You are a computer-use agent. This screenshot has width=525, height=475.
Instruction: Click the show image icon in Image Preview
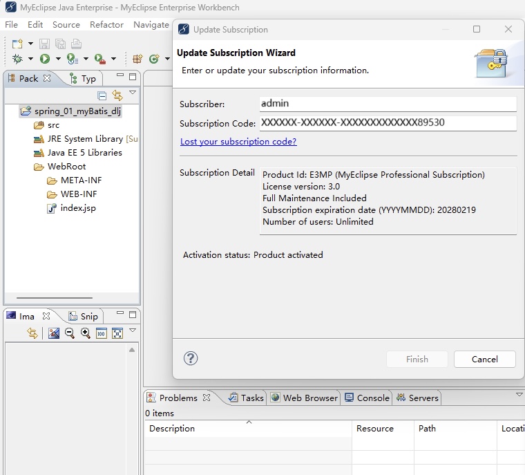pyautogui.click(x=54, y=333)
